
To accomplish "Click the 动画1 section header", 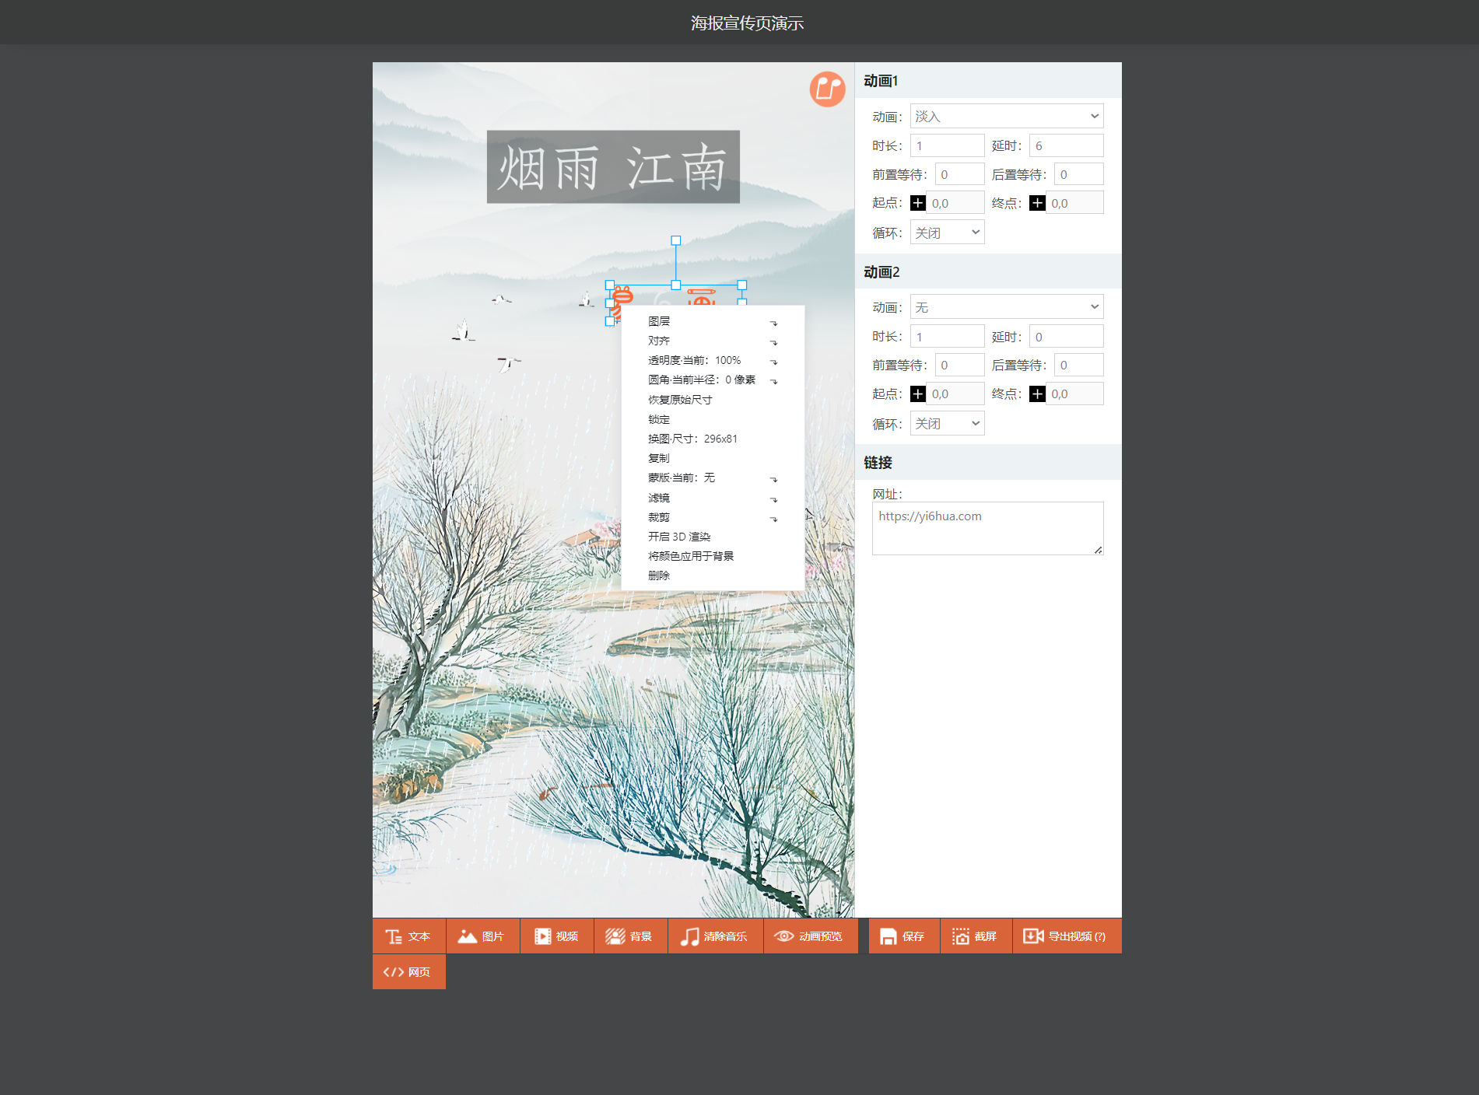I will coord(988,80).
